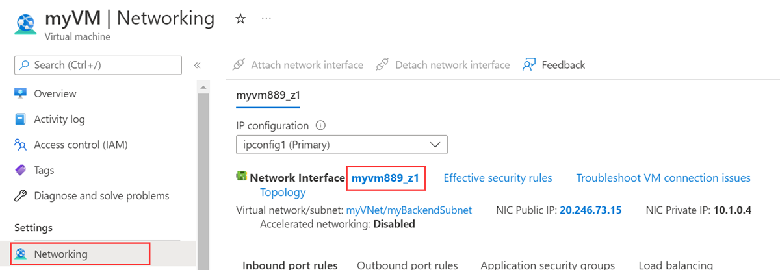Image resolution: width=780 pixels, height=270 pixels.
Task: Open the myvm889_z1 network interface link
Action: (385, 178)
